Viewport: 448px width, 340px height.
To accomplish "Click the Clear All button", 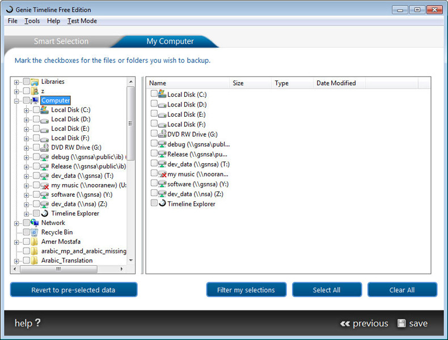I will [402, 290].
